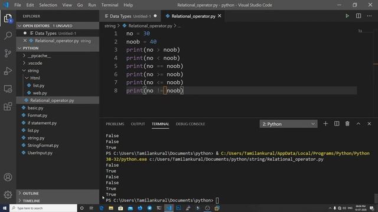Image resolution: width=378 pixels, height=212 pixels.
Task: Open the Explorer view in activity bar
Action: 8,18
